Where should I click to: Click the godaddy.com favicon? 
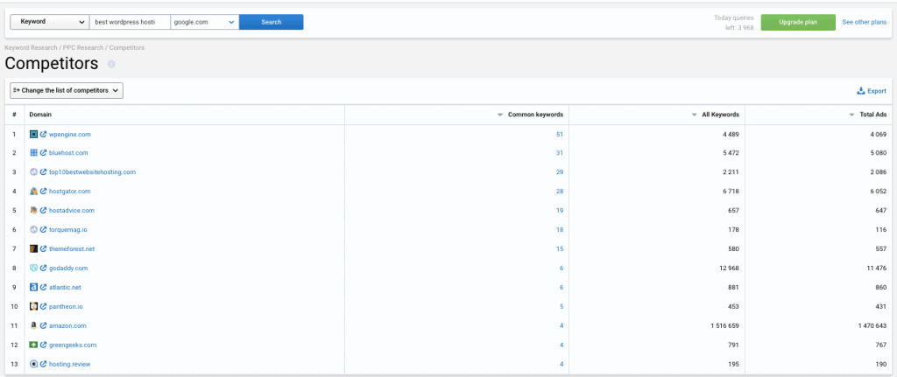coord(34,268)
